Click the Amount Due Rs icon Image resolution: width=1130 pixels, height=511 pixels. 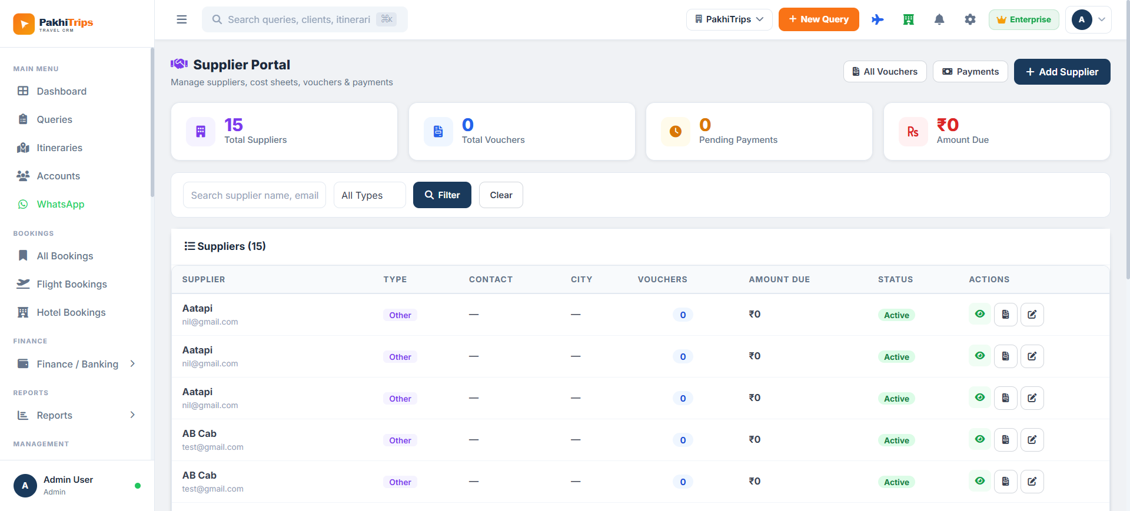coord(913,131)
